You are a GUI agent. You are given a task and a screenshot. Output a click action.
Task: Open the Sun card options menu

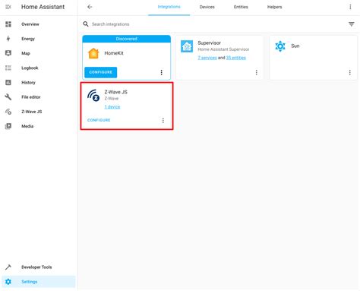(349, 72)
